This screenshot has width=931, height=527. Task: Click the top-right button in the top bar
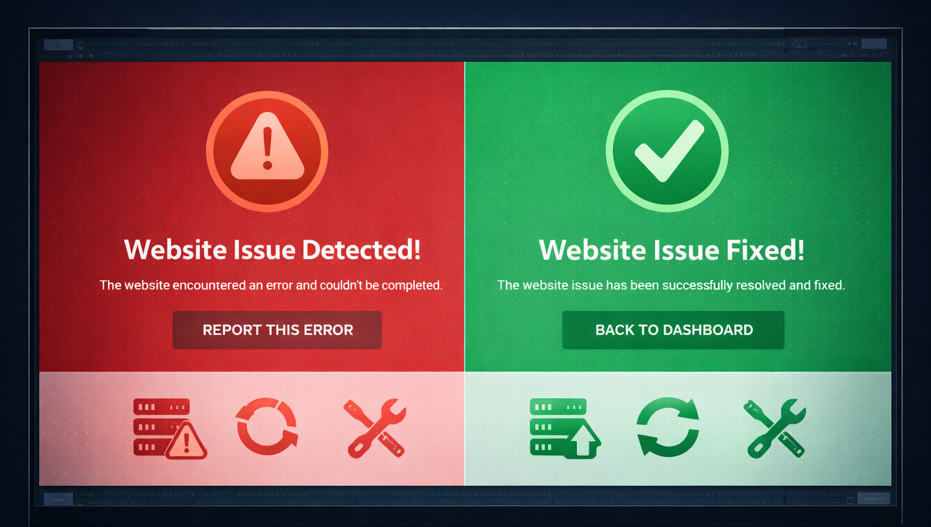point(873,44)
